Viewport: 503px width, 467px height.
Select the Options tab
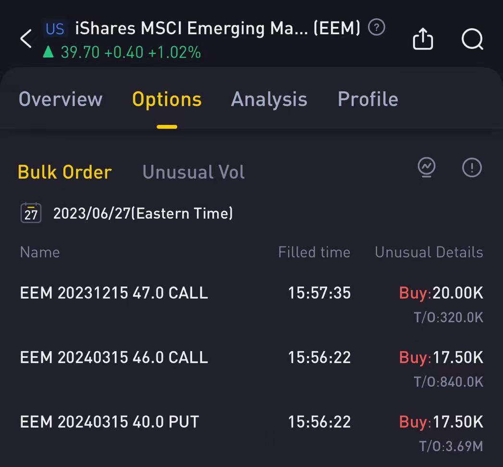(167, 99)
